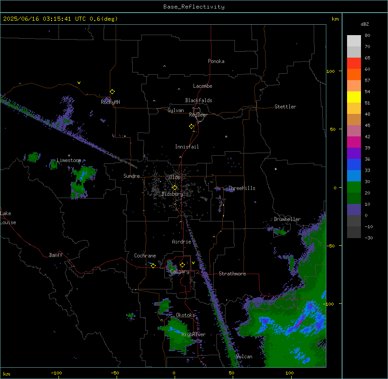Viewport: 388px width, 379px height.
Task: Click the Drumheller label
Action: [x=287, y=219]
